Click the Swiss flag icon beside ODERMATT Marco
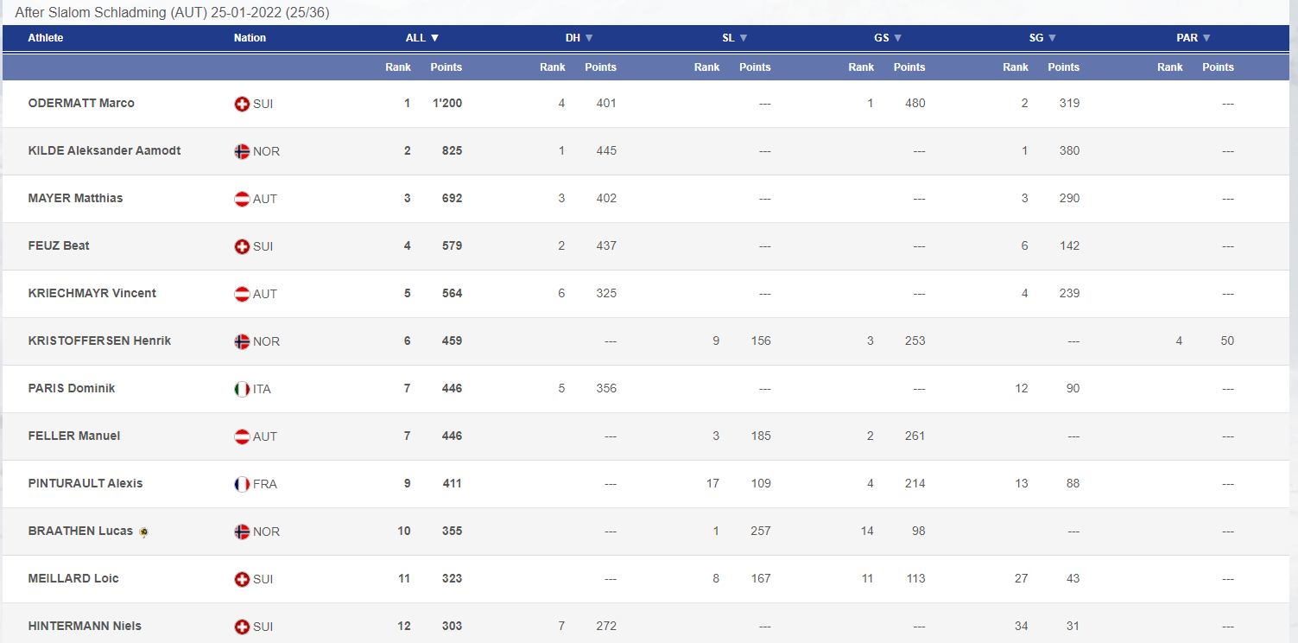This screenshot has width=1298, height=643. click(x=242, y=104)
